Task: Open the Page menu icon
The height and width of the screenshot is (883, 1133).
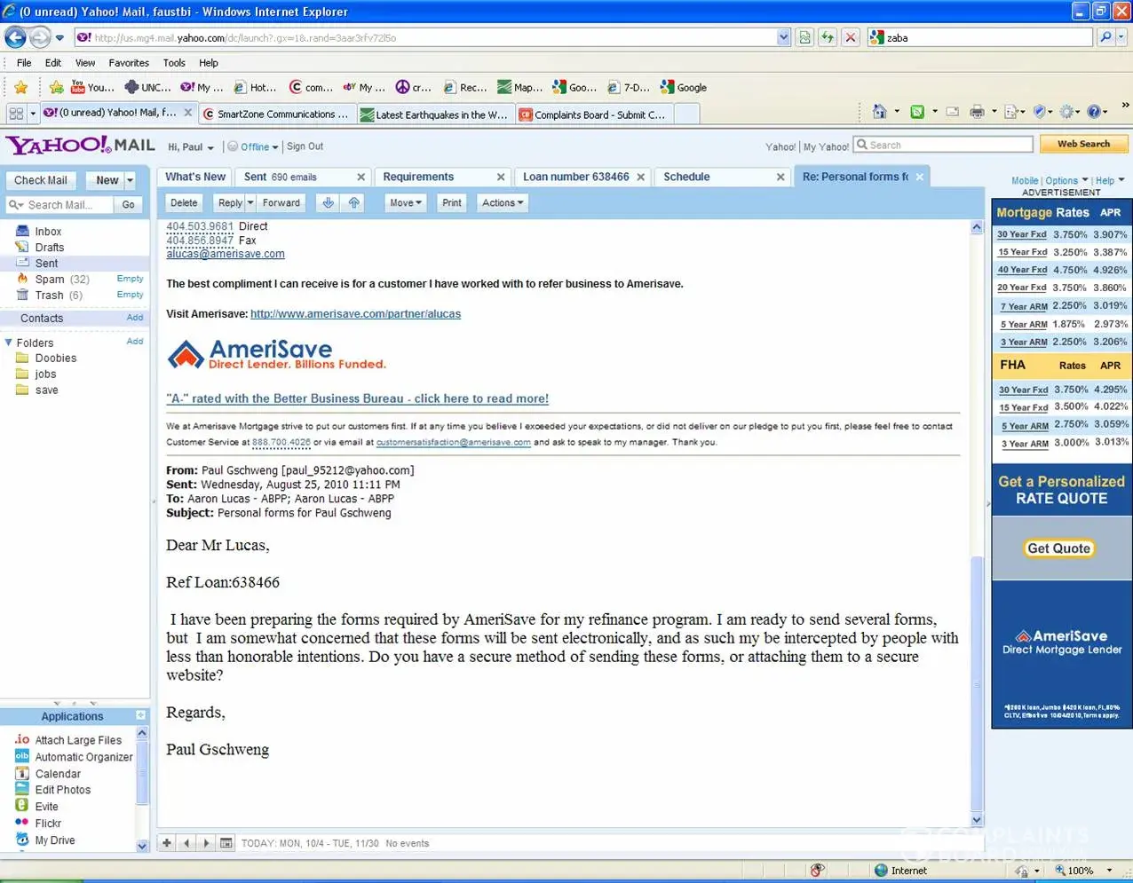Action: tap(1013, 112)
